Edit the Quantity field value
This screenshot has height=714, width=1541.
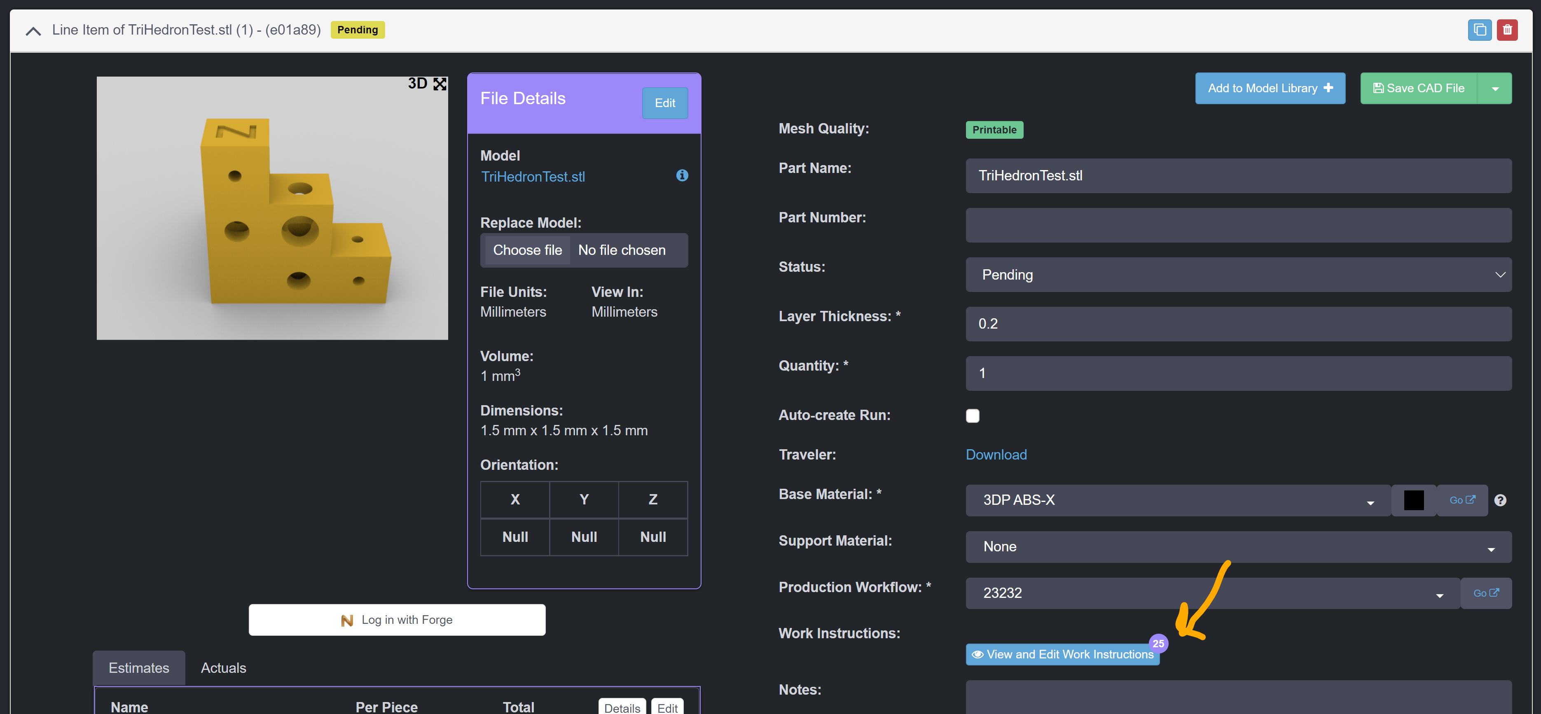tap(1238, 373)
